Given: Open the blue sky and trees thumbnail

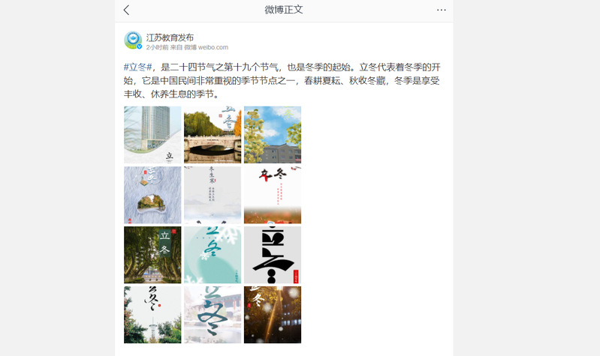Looking at the screenshot, I should click(273, 135).
